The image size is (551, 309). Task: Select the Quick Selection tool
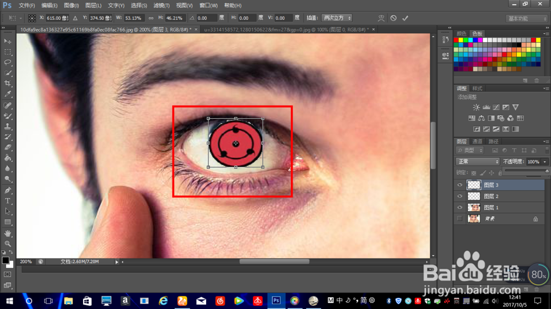point(8,73)
